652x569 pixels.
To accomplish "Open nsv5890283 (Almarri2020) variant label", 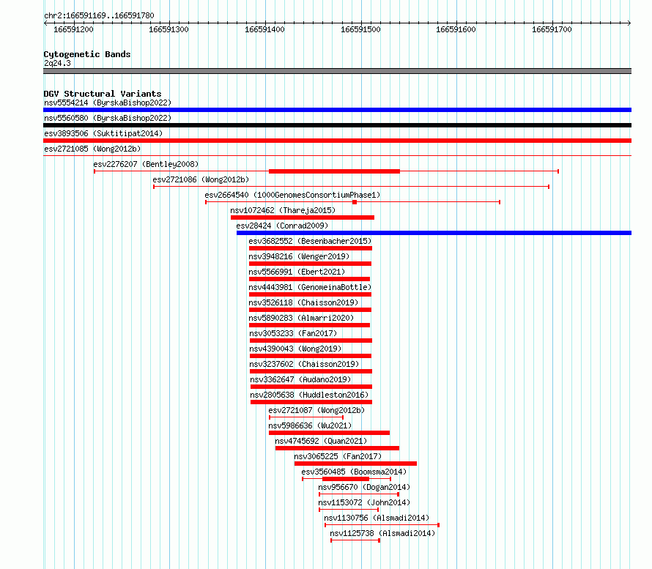I will click(302, 318).
